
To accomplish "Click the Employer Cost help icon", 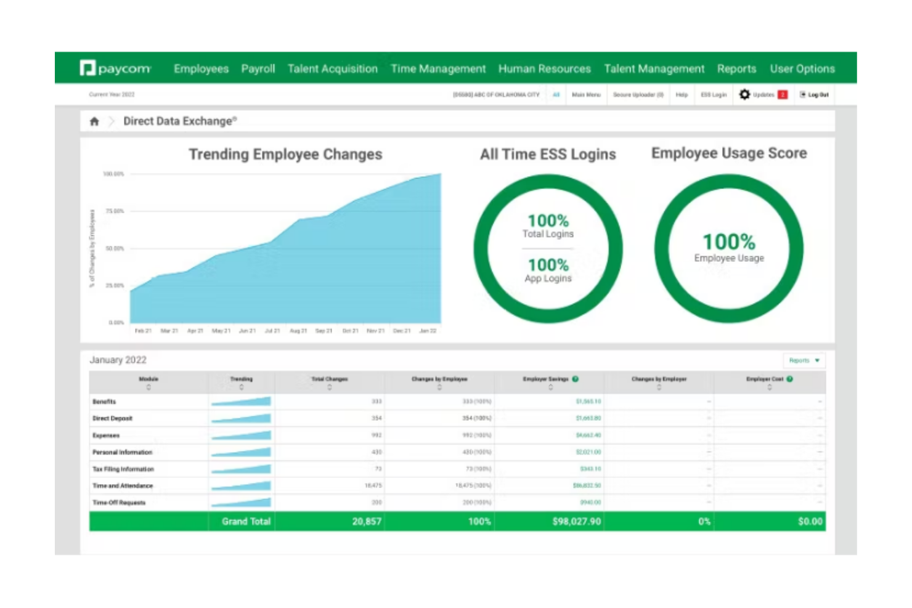I will pyautogui.click(x=789, y=379).
